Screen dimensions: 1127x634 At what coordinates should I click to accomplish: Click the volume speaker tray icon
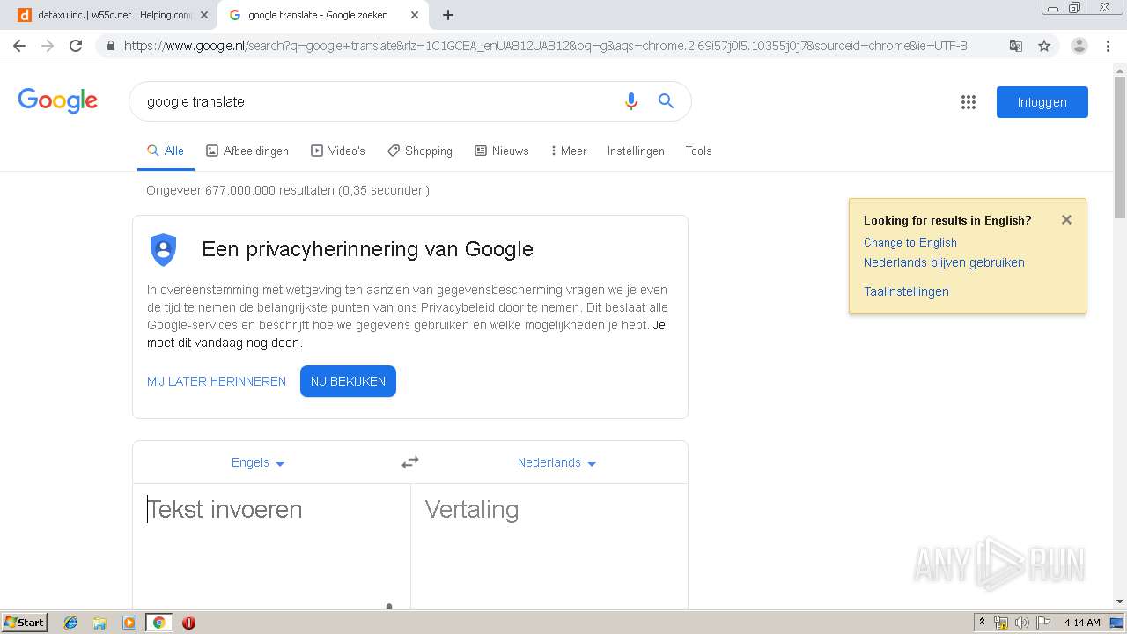[1022, 623]
